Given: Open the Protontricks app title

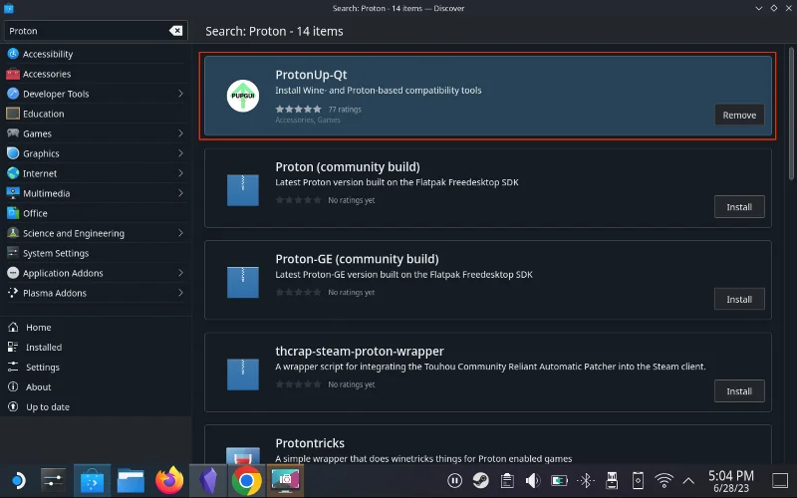Looking at the screenshot, I should click(x=310, y=443).
